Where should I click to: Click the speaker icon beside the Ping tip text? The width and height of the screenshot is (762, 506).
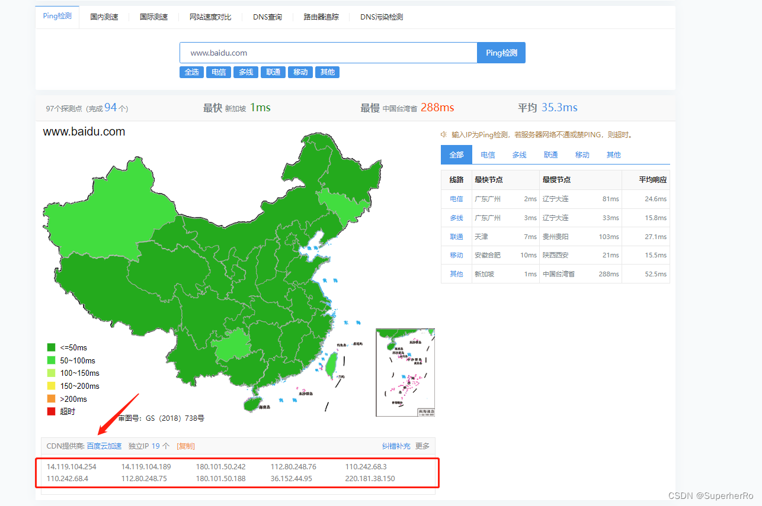click(x=443, y=134)
